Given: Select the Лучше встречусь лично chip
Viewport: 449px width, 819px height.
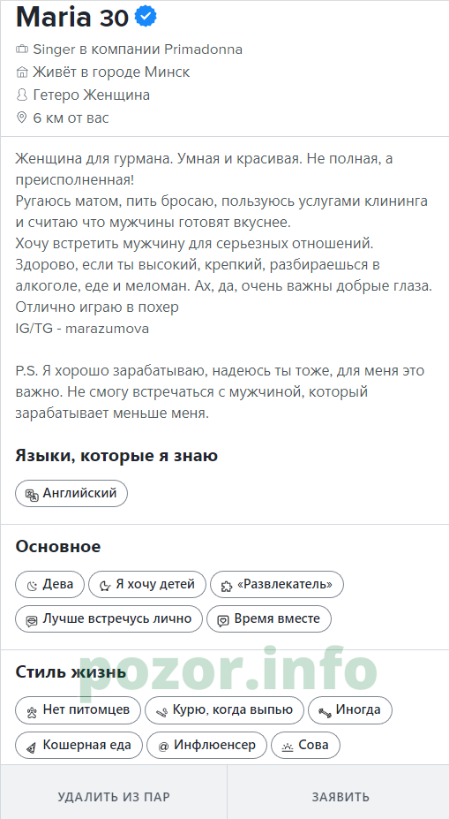Looking at the screenshot, I should (x=109, y=619).
